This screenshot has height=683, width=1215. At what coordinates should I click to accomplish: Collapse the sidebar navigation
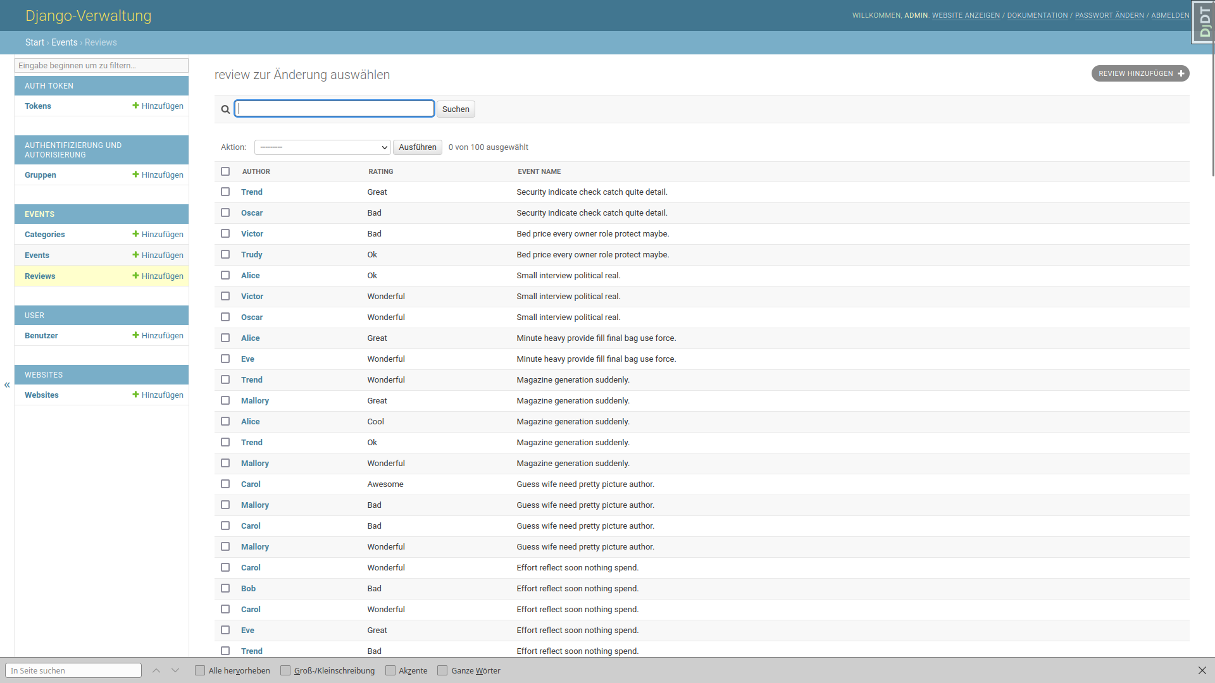click(x=7, y=385)
